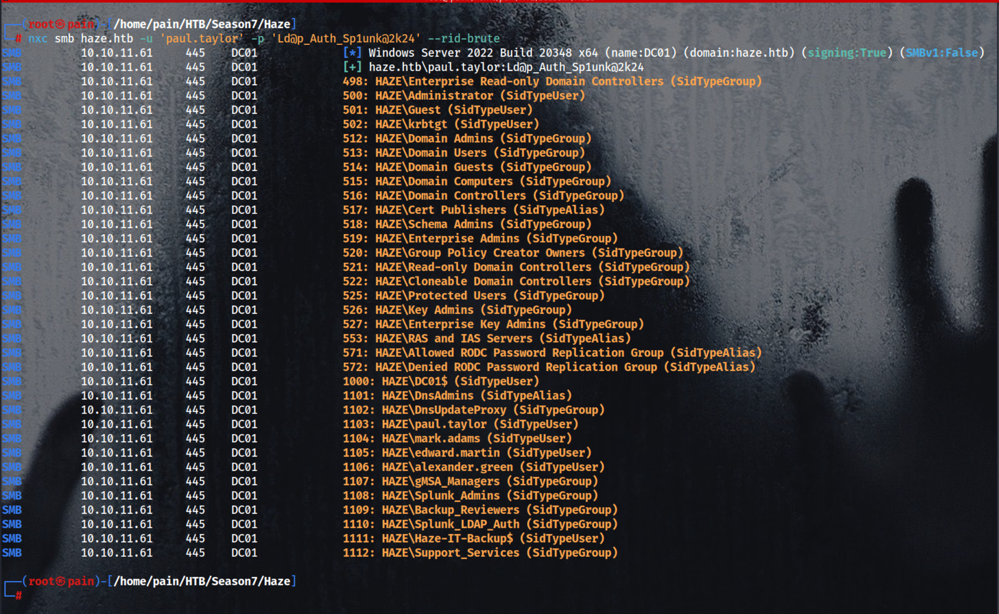Click the [+] success marker icon

[353, 67]
